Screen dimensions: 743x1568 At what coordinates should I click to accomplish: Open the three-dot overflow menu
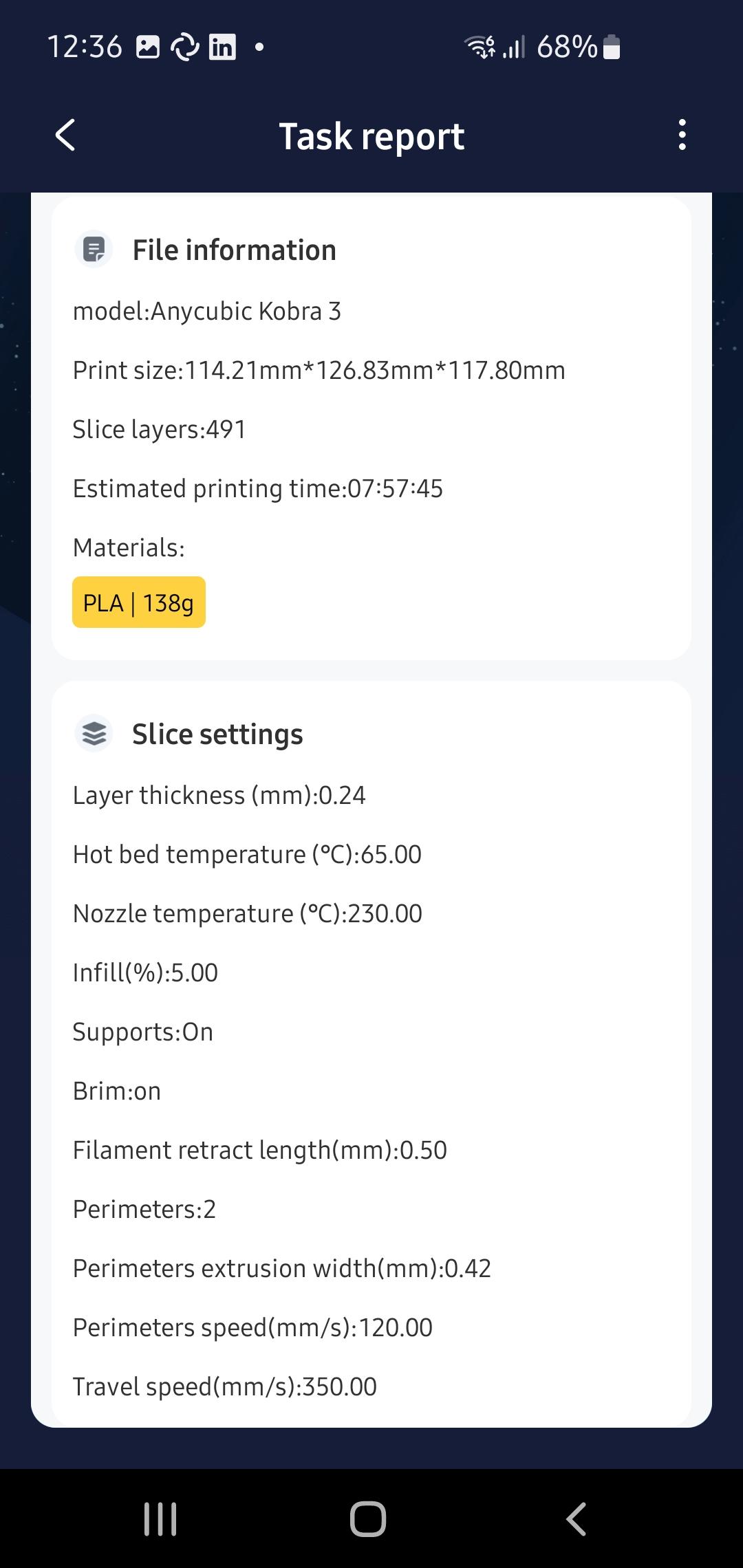682,135
